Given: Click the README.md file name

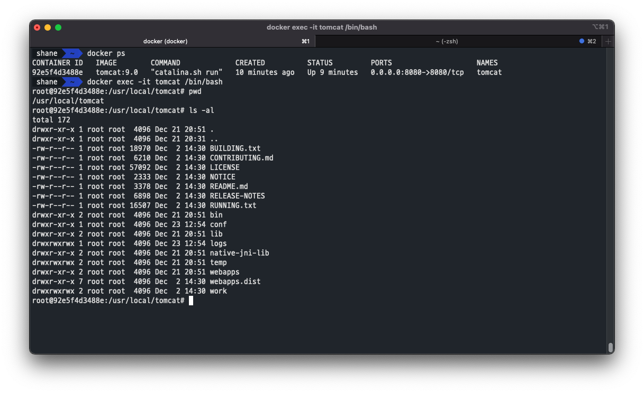Looking at the screenshot, I should click(229, 186).
